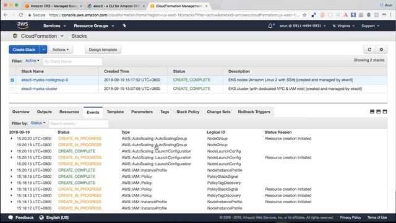Open the Privacy Policy link

pos(350,217)
